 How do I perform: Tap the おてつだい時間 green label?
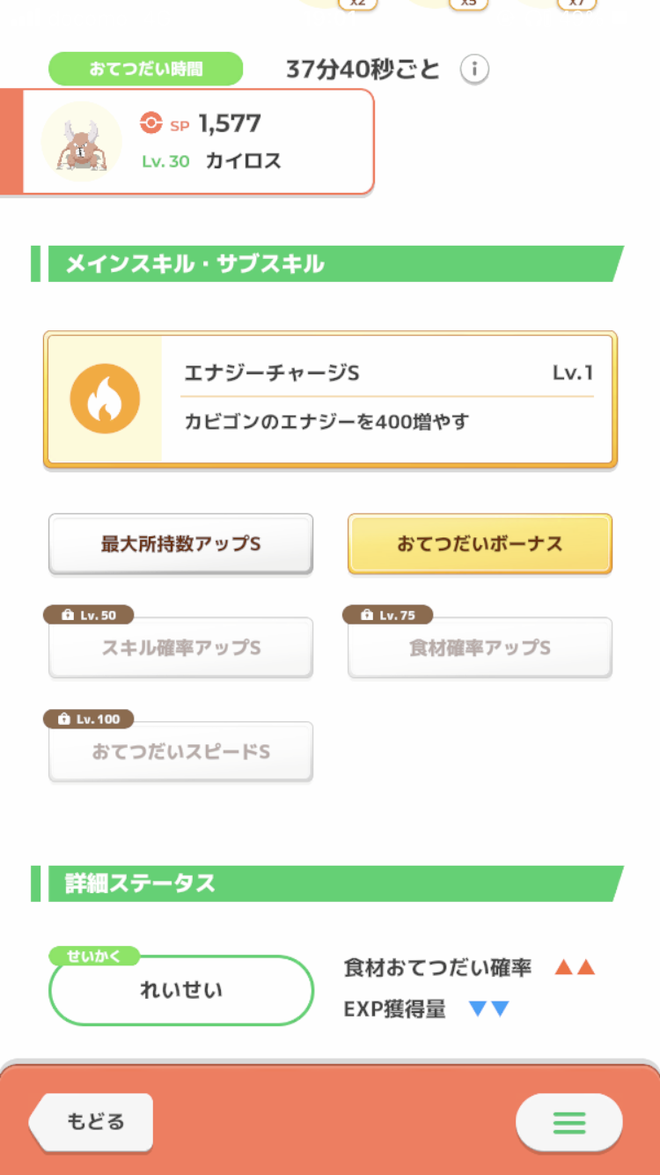pos(145,69)
